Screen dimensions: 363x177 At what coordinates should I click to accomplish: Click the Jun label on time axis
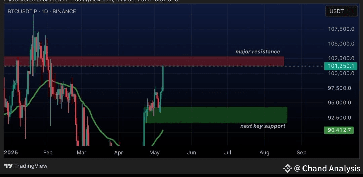click(192, 153)
